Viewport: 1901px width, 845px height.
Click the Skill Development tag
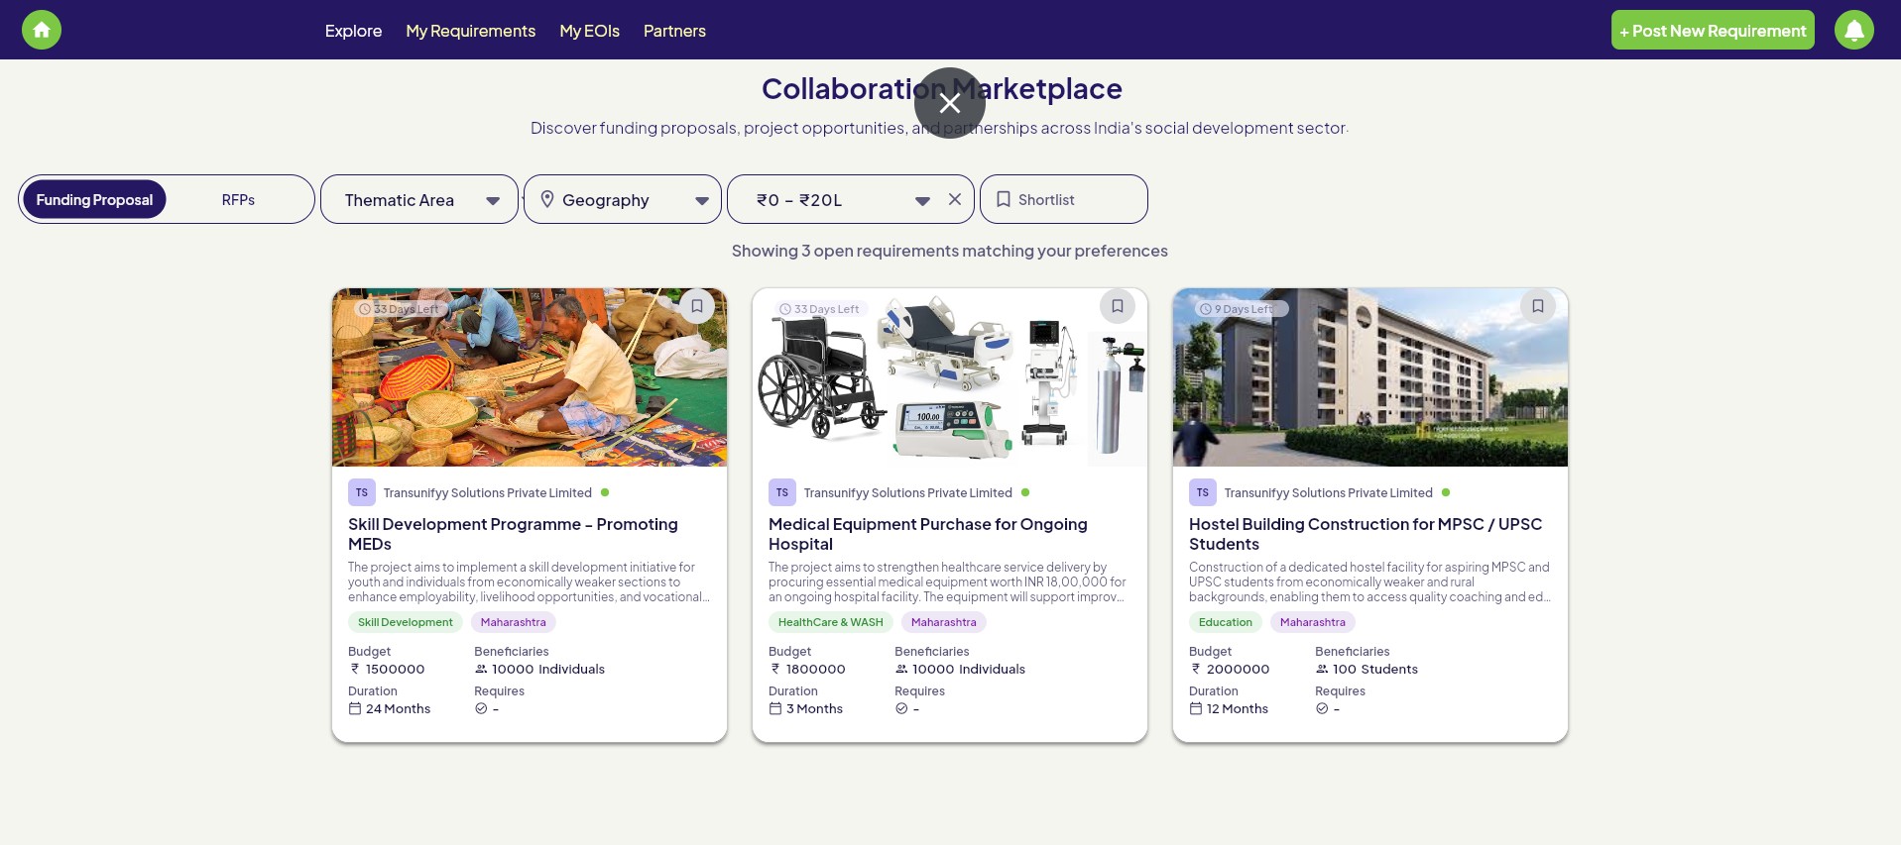point(405,622)
